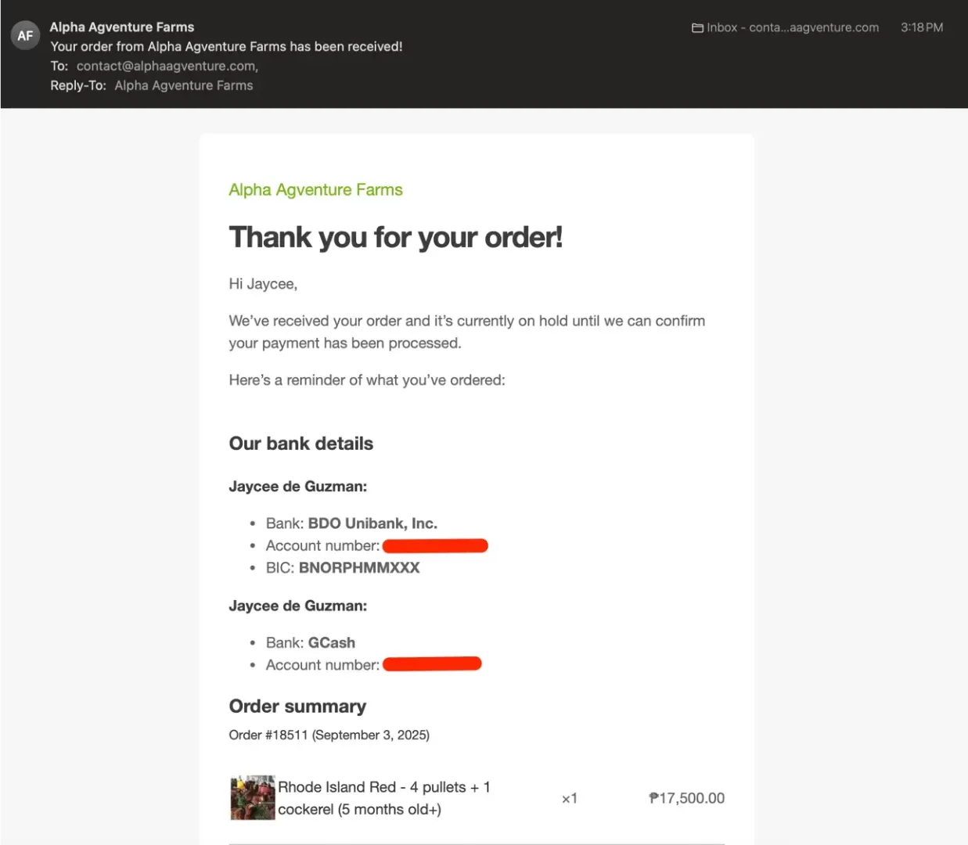Click the Inbox mailbox label in header
Viewport: 968px width, 845px height.
click(792, 27)
